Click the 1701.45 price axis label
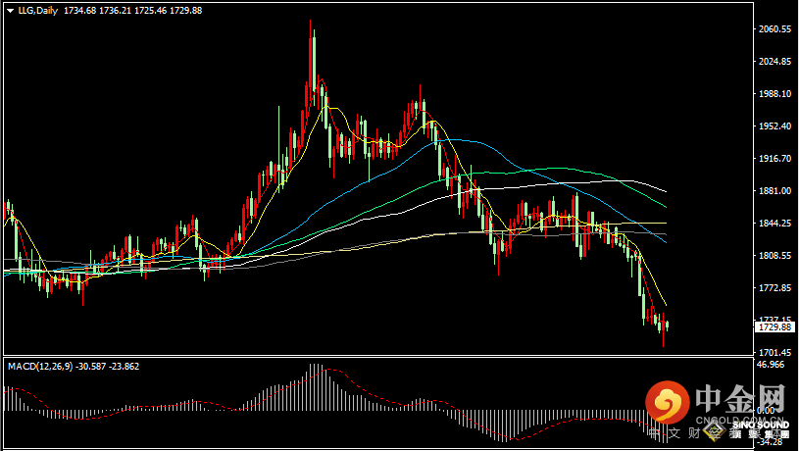 (774, 353)
